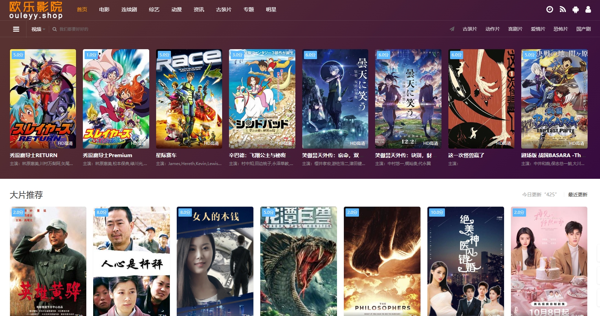Open the 电影 menu
Image resolution: width=600 pixels, height=316 pixels.
[x=103, y=10]
